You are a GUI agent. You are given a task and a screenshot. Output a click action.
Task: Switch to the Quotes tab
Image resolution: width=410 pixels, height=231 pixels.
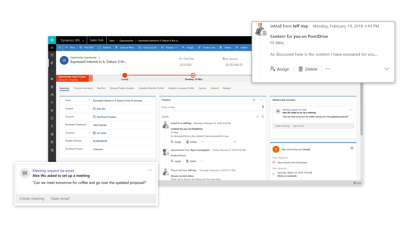pos(202,88)
